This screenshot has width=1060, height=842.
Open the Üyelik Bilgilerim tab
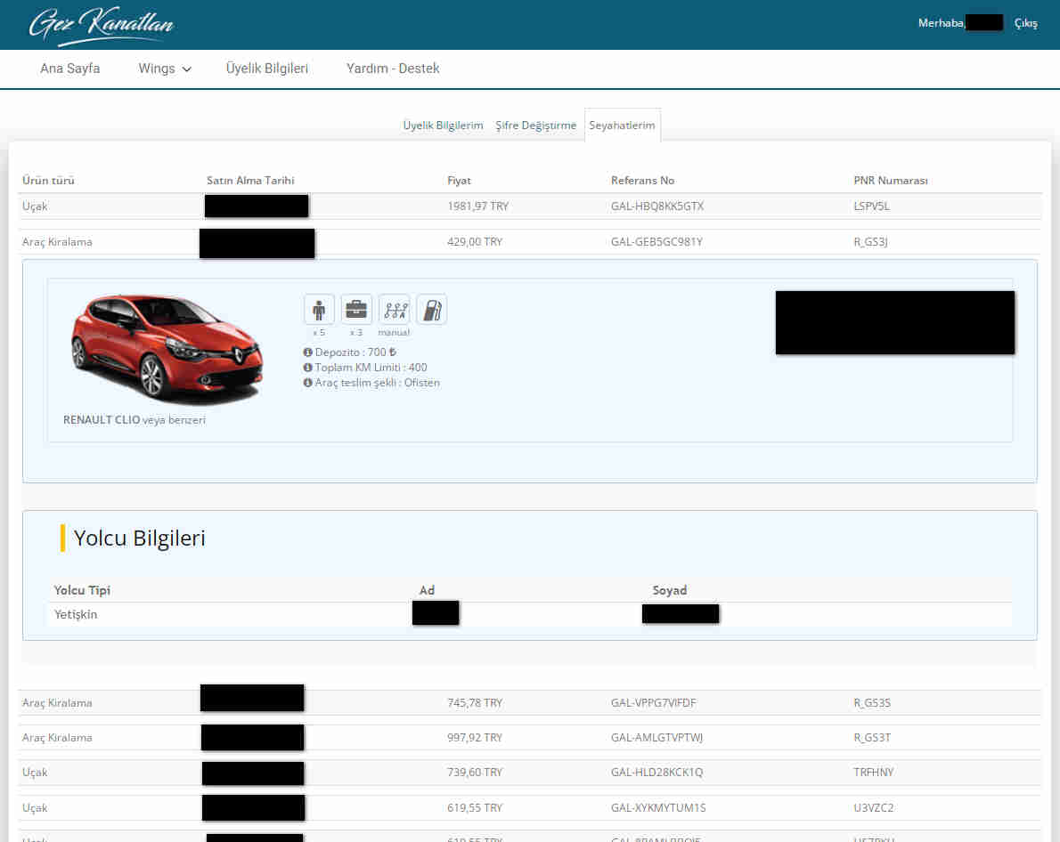(x=443, y=125)
